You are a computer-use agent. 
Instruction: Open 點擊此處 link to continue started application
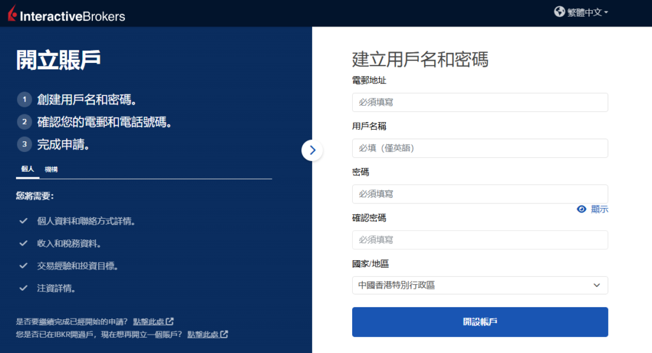153,322
